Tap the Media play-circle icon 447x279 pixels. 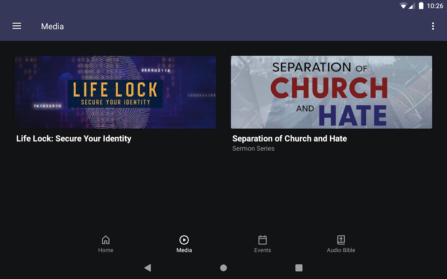184,240
